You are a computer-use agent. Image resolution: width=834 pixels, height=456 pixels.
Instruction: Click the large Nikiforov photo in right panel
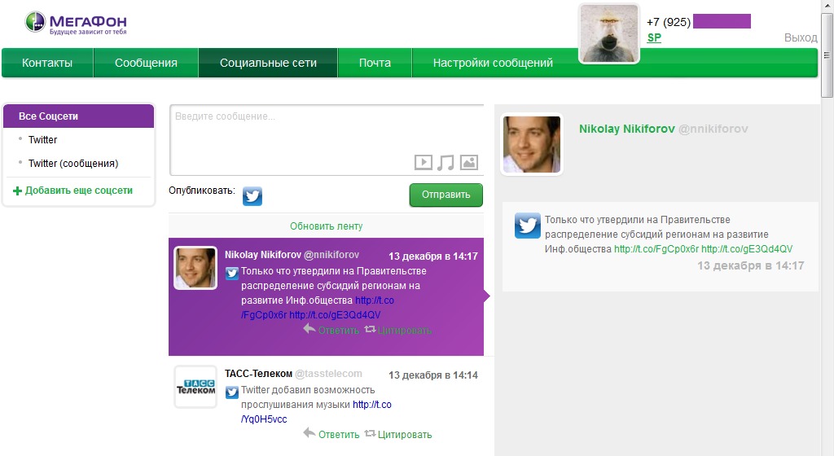coord(532,145)
